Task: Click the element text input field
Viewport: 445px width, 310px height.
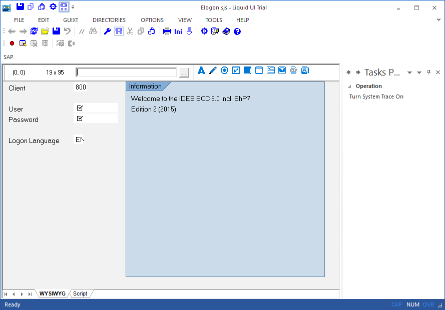Action: [126, 72]
